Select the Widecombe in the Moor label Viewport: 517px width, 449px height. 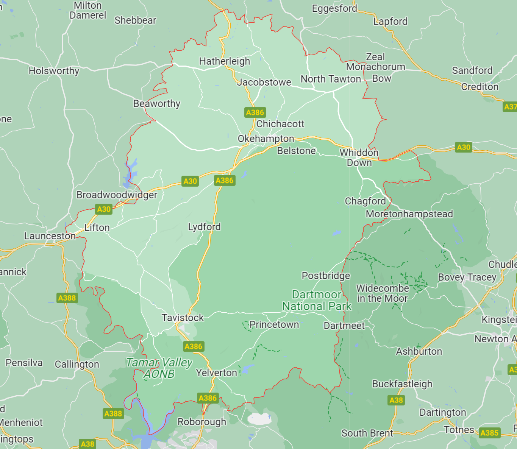[x=383, y=293]
